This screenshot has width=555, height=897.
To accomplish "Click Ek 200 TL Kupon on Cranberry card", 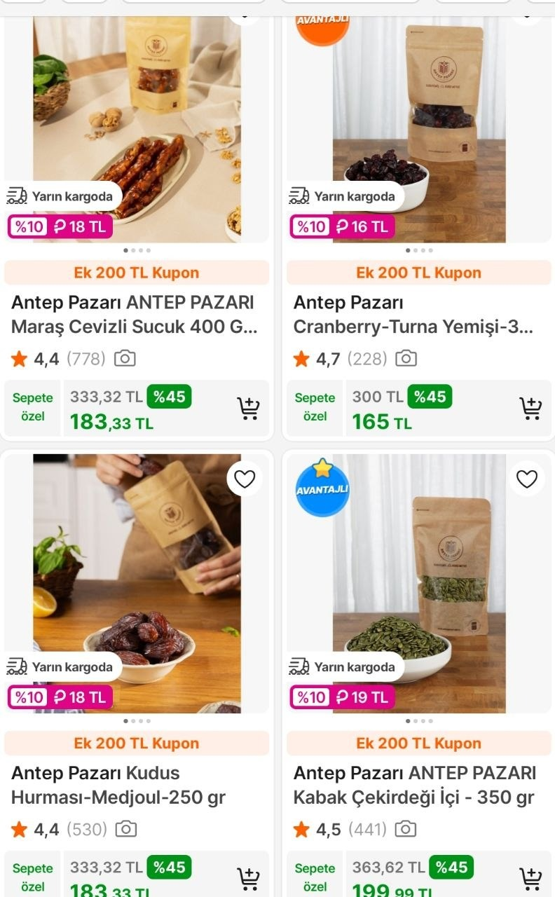I will pos(418,273).
